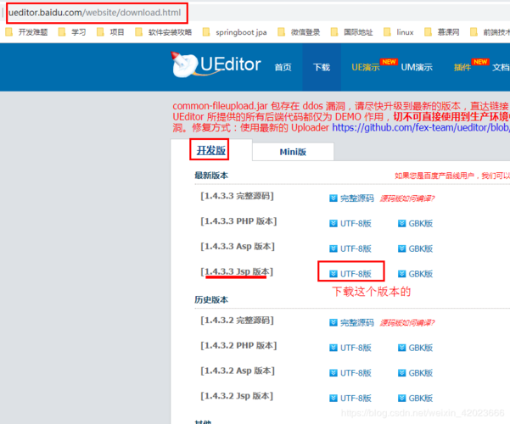Switch to the Mini版 tab
Viewport: 510px width, 424px height.
click(293, 152)
